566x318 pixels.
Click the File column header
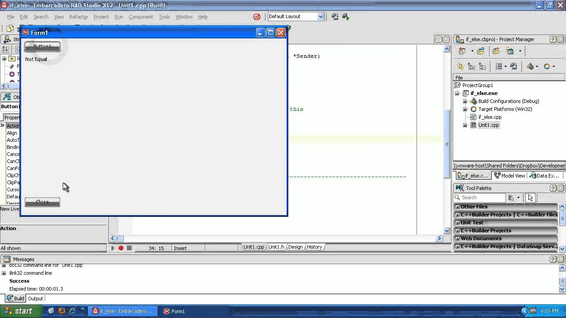pos(509,78)
